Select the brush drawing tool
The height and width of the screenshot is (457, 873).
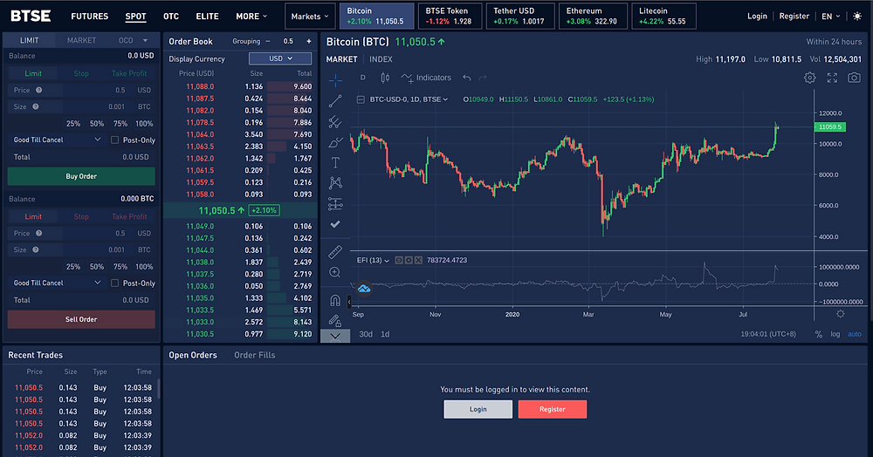335,142
